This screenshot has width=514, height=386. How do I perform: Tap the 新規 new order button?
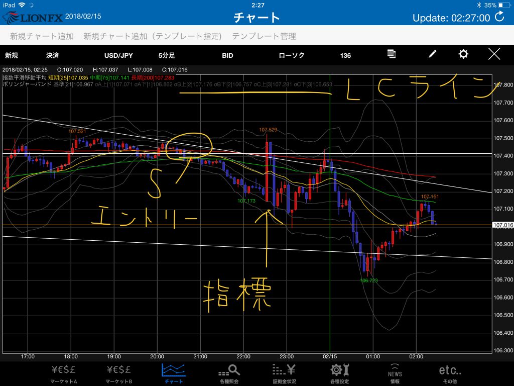tap(12, 55)
